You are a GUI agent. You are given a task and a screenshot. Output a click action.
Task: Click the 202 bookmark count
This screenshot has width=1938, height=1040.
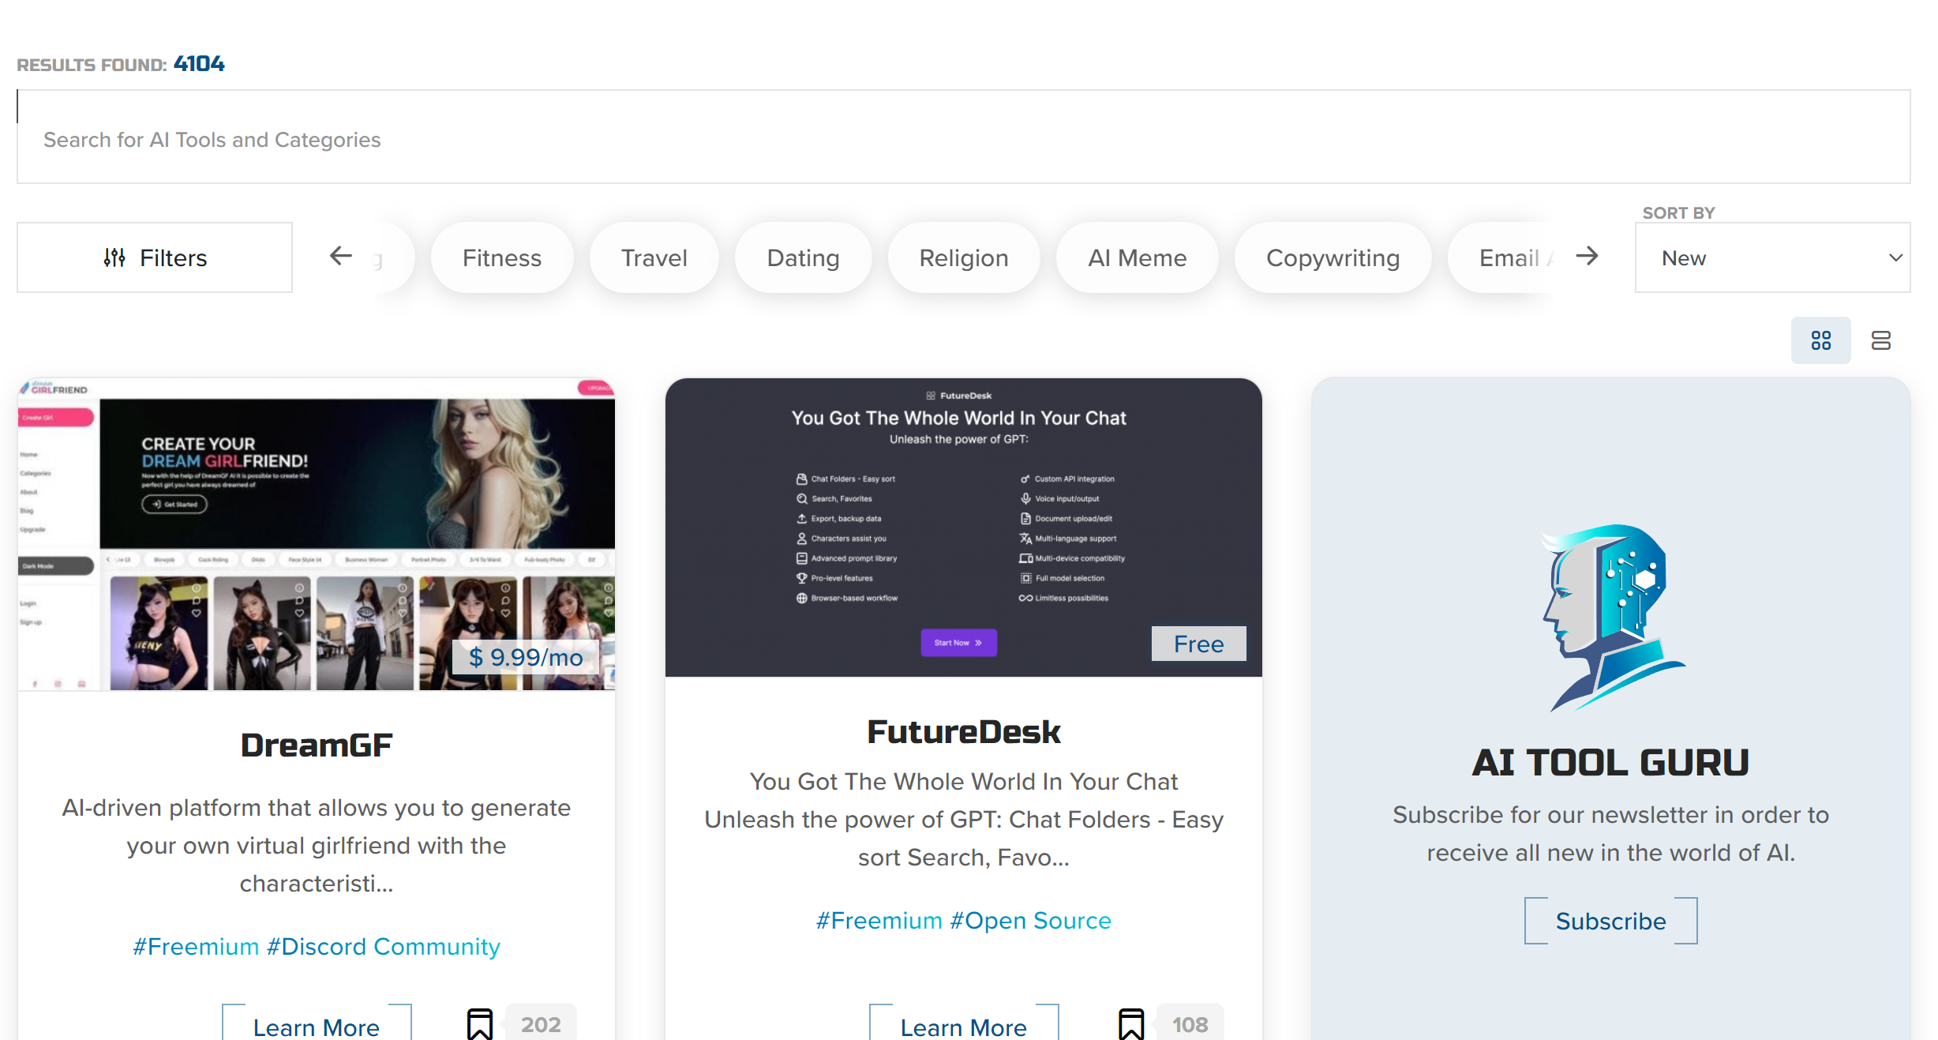[541, 1024]
